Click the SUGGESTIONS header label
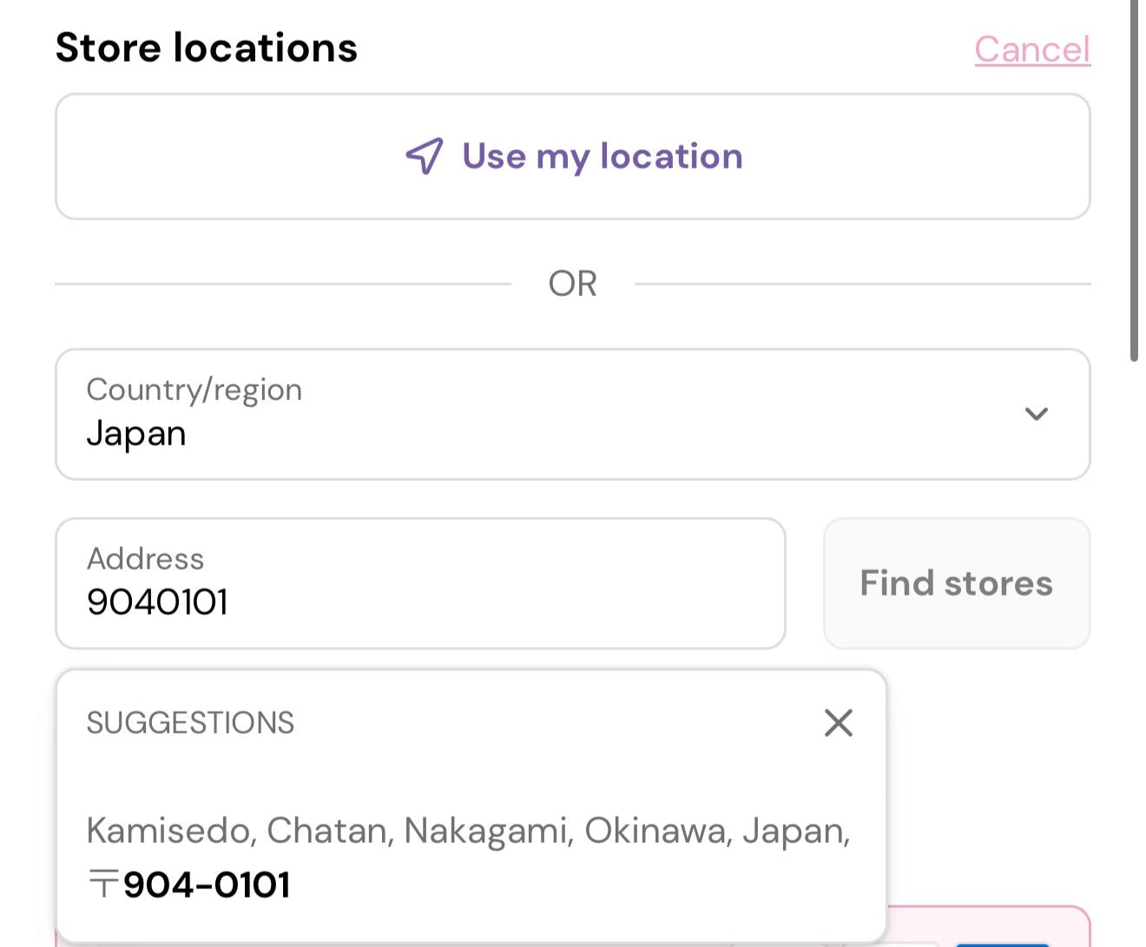 pyautogui.click(x=190, y=722)
